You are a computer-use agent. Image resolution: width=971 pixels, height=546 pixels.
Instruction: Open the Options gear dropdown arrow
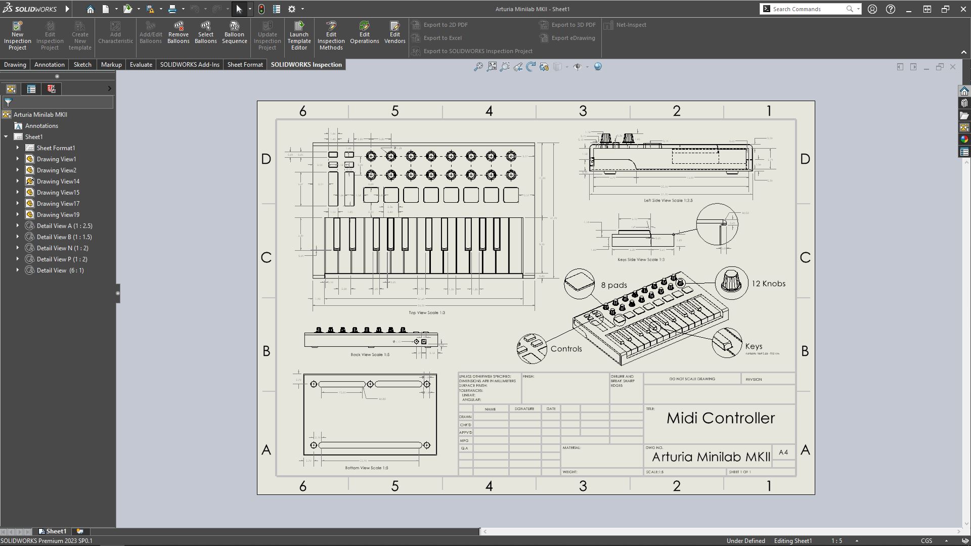click(x=303, y=9)
